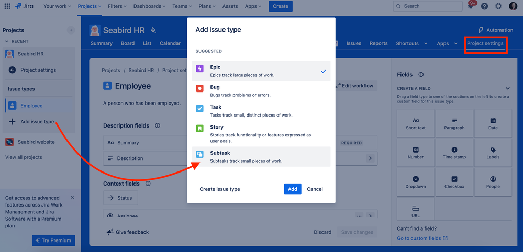Image resolution: width=523 pixels, height=252 pixels.
Task: Open the Projects dropdown menu
Action: (90, 6)
